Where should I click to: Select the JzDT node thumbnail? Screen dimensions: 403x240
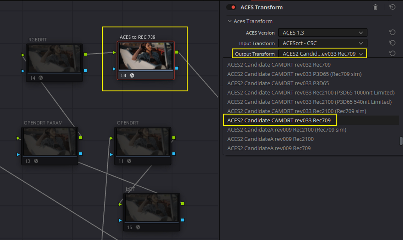[x=151, y=208]
